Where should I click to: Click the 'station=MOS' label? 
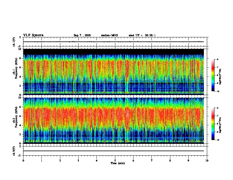109,35
